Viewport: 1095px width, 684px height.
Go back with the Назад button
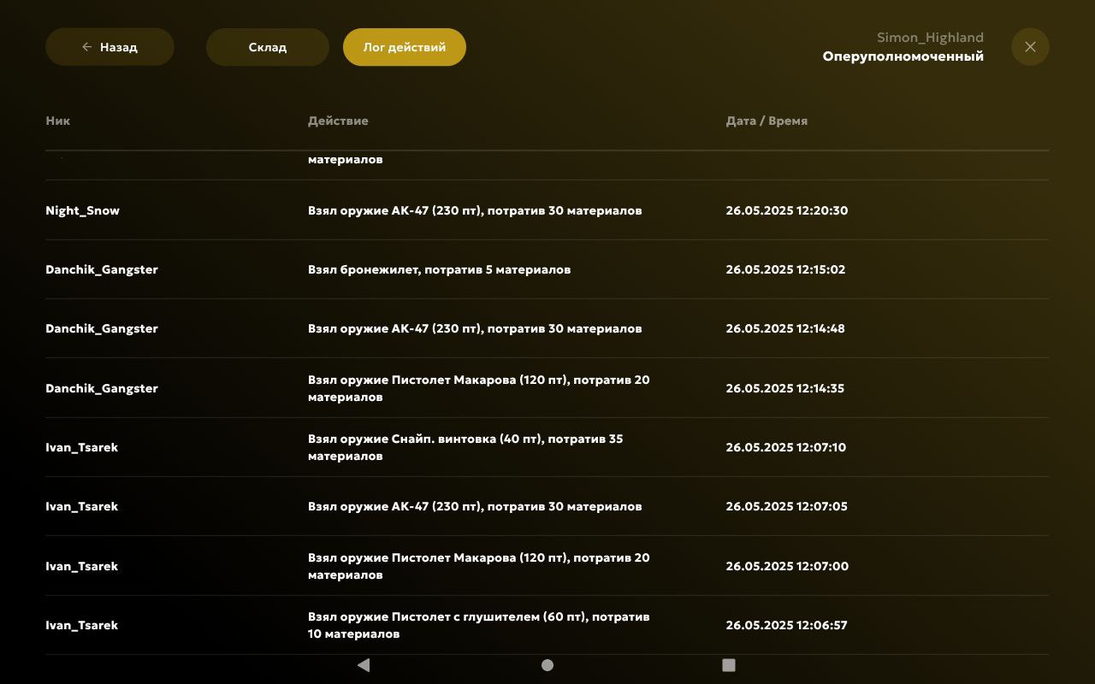coord(109,47)
